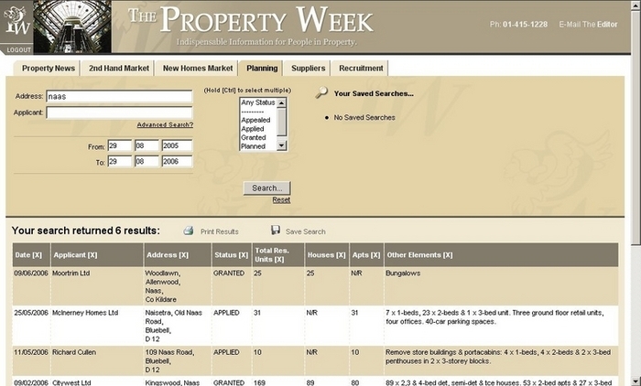Click status list scroll down arrow
The image size is (641, 386).
click(281, 145)
